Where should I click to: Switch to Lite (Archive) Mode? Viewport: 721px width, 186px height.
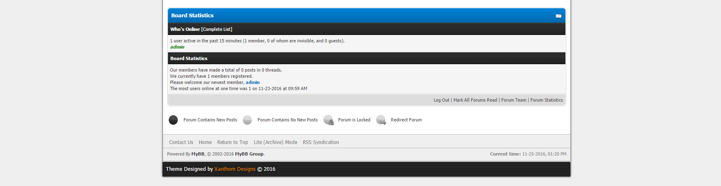(x=275, y=142)
